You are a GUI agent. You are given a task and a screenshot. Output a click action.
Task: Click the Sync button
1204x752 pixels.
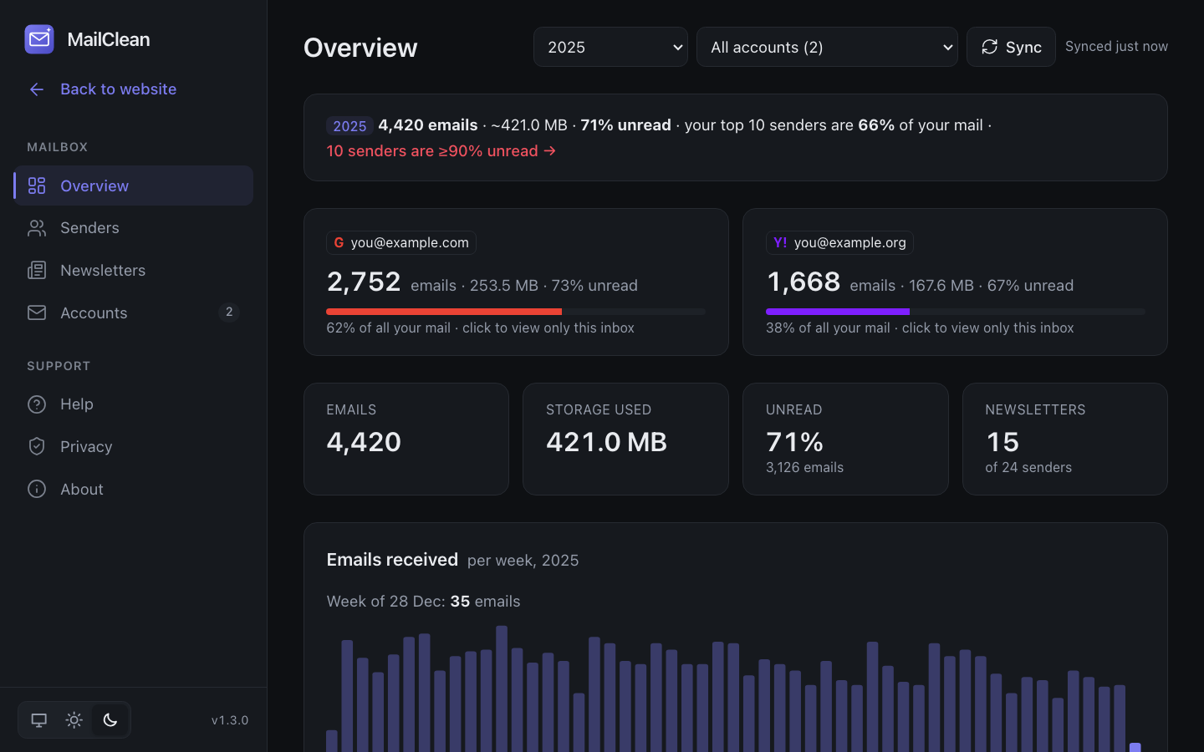tap(1011, 47)
